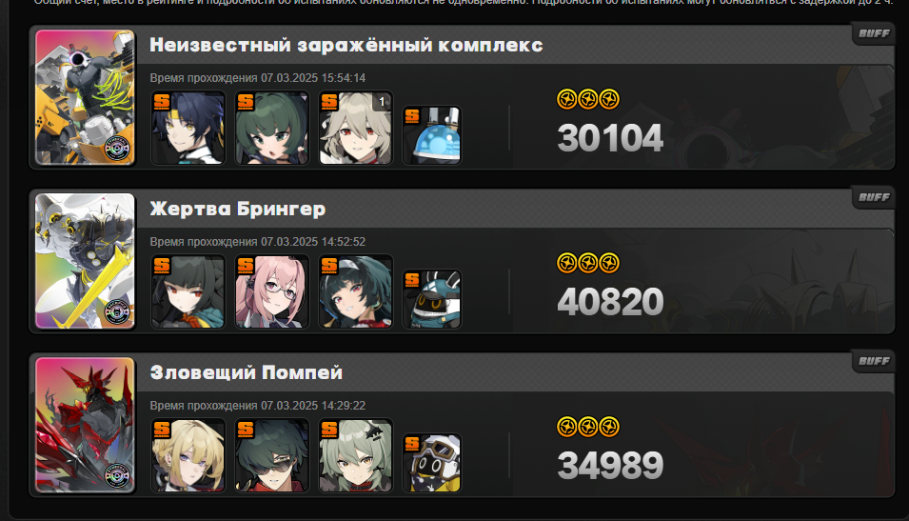Viewport: 909px width, 521px height.
Task: Select the Неизвестный заражённый комплекс boss thumbnail
Action: tap(86, 97)
